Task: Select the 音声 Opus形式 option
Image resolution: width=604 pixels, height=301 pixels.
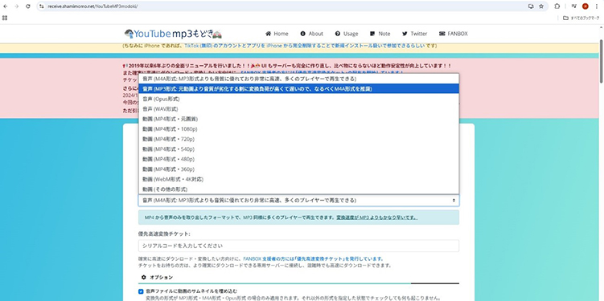Action: pos(299,100)
